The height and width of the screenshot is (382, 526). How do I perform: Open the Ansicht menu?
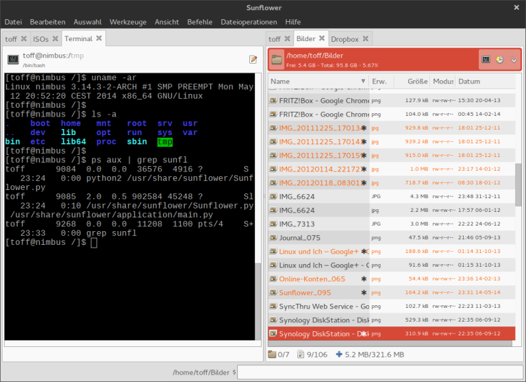coord(166,22)
